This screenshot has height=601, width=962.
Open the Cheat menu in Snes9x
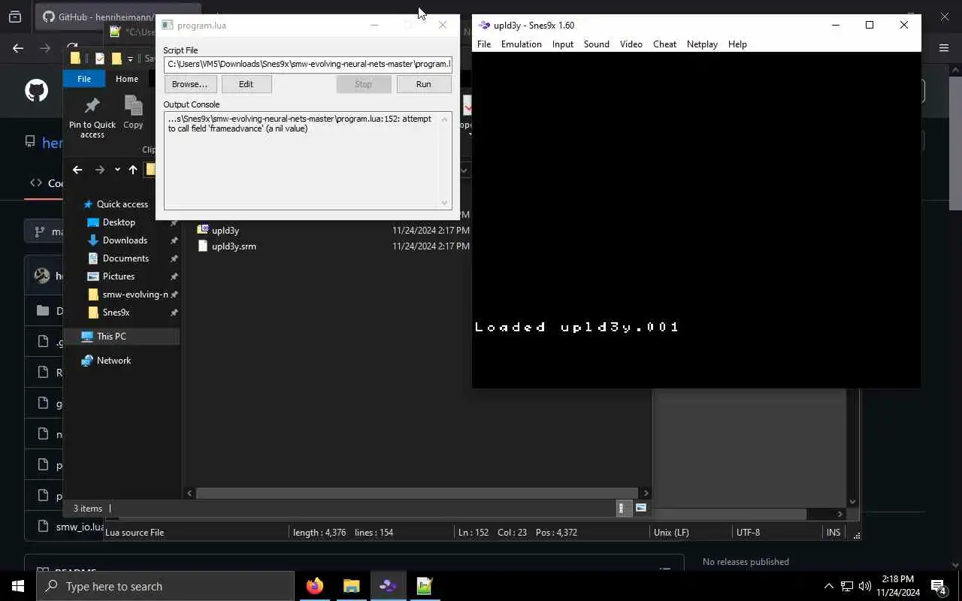664,44
